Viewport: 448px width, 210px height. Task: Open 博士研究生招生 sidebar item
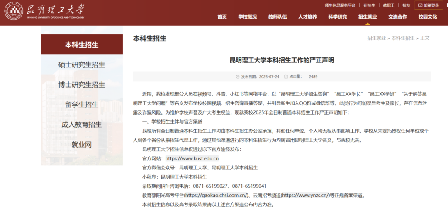click(x=82, y=85)
